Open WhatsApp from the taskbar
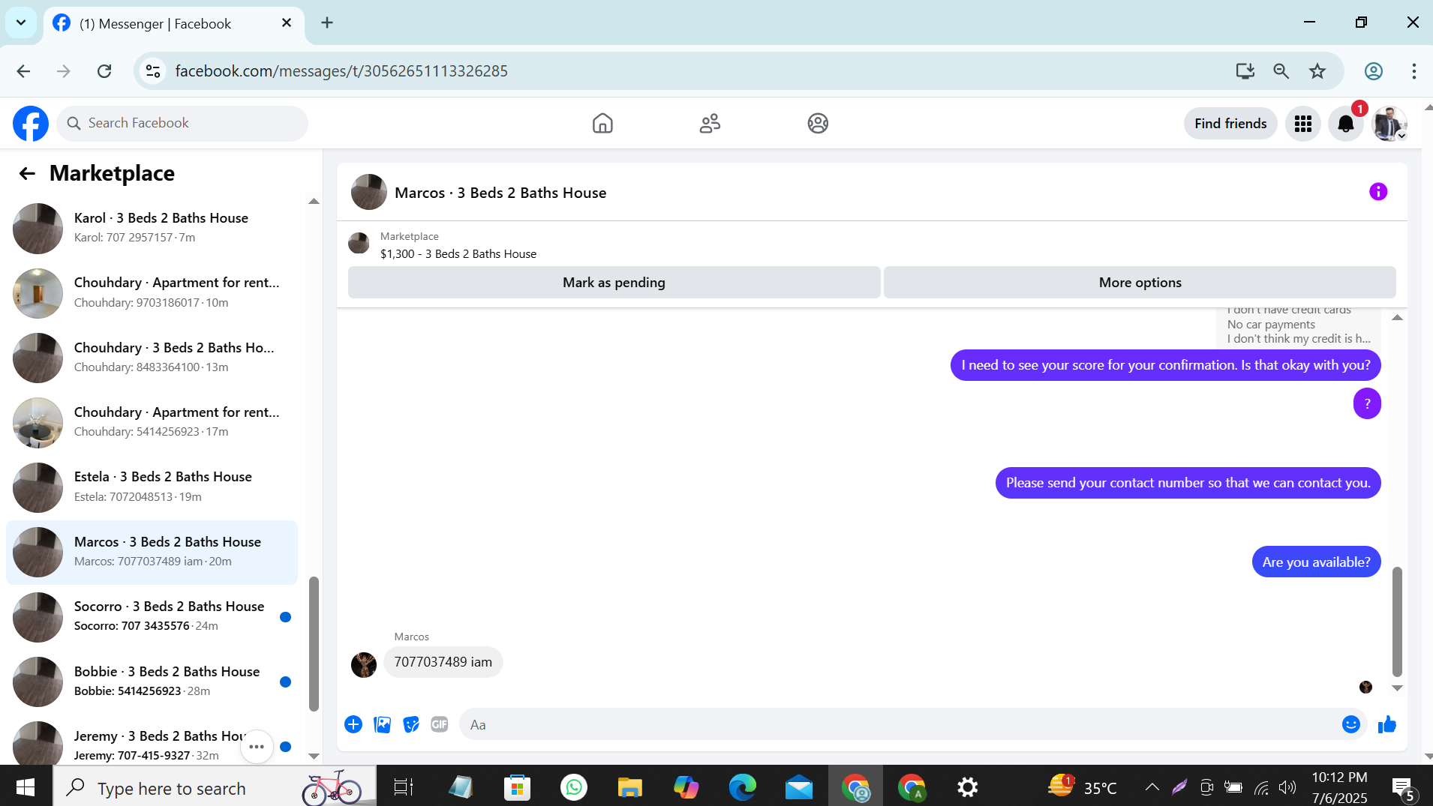This screenshot has width=1433, height=806. click(574, 787)
